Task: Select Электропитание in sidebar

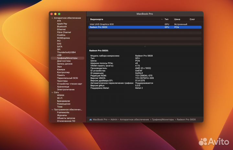Action: pos(66,90)
